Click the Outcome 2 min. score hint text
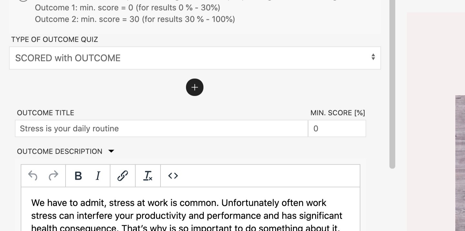This screenshot has width=465, height=231. 135,19
